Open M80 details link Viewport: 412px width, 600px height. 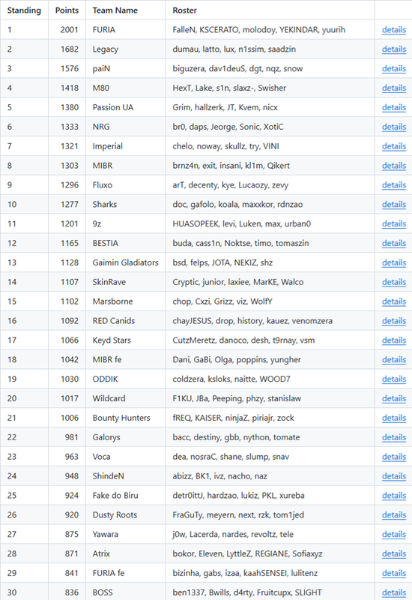394,88
